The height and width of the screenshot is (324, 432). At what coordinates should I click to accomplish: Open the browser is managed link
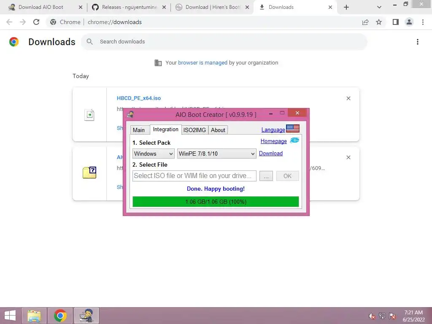point(202,63)
